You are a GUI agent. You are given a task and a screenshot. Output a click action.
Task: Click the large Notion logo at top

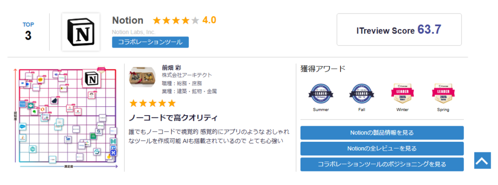point(81,32)
